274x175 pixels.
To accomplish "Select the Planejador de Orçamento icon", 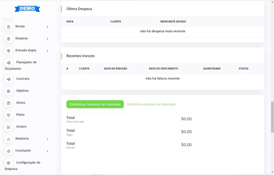I will coord(9,63).
